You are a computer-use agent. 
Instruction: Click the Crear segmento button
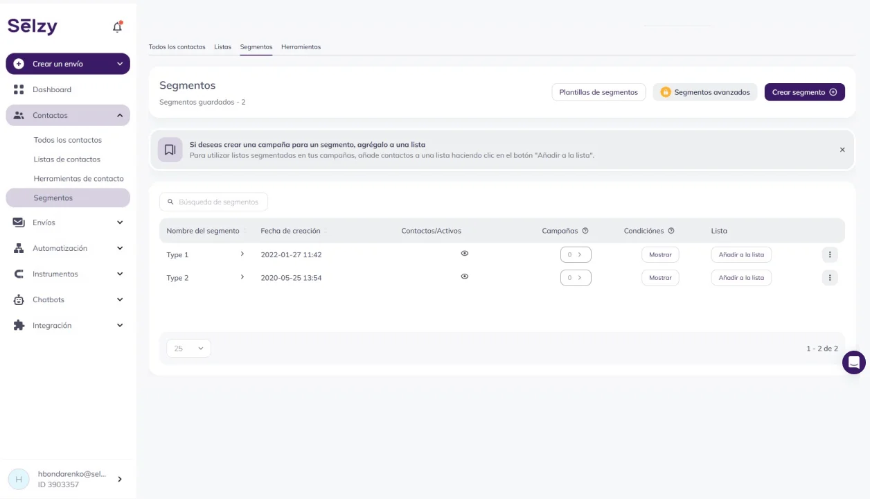pyautogui.click(x=804, y=92)
